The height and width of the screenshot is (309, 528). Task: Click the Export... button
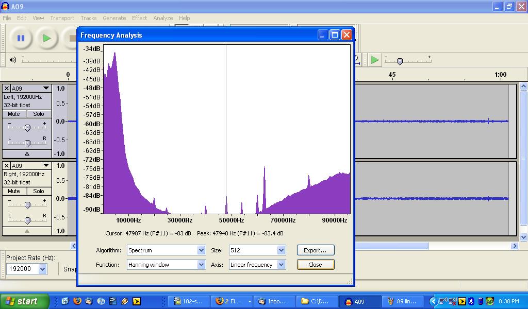click(315, 250)
